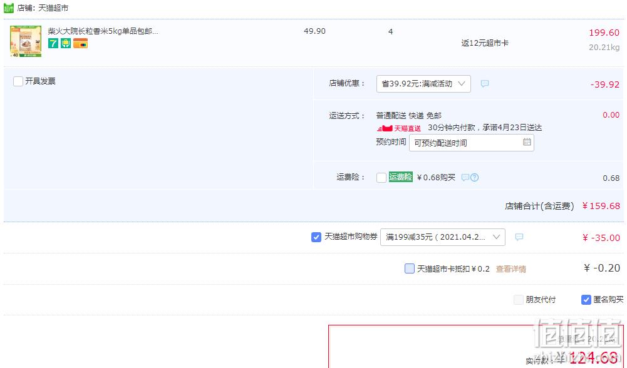Click the 承诺4月23日送达 delivery promise text
The height and width of the screenshot is (368, 627).
[512, 128]
